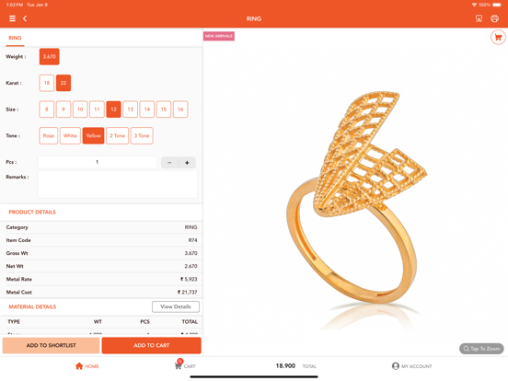Select 22 karat option
Viewport: 508px width, 381px height.
tap(63, 83)
